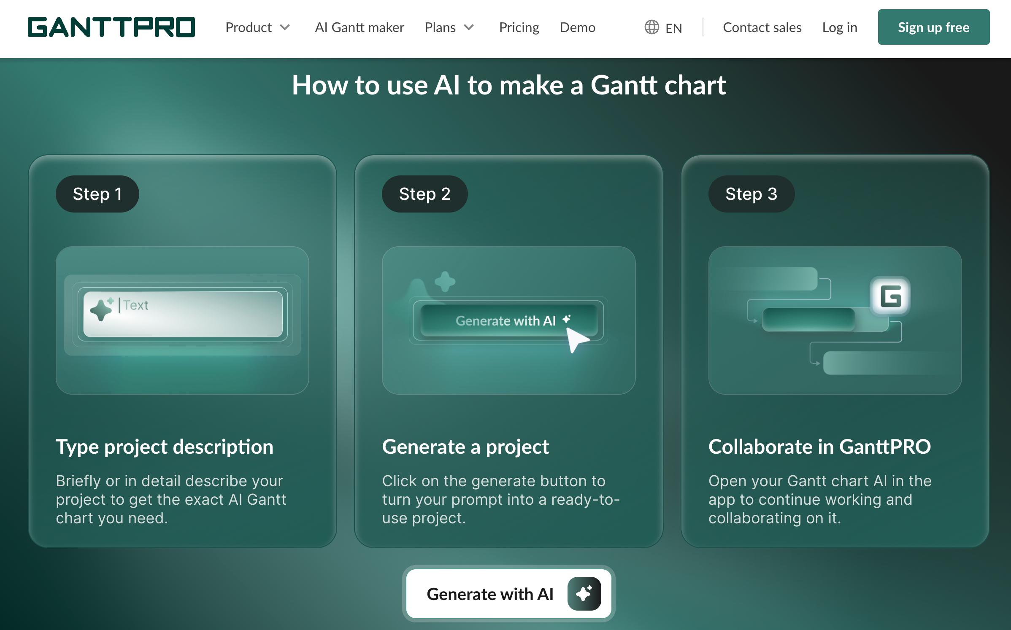Click the sparkle icon on bottom Generate button
The width and height of the screenshot is (1011, 630).
point(584,594)
